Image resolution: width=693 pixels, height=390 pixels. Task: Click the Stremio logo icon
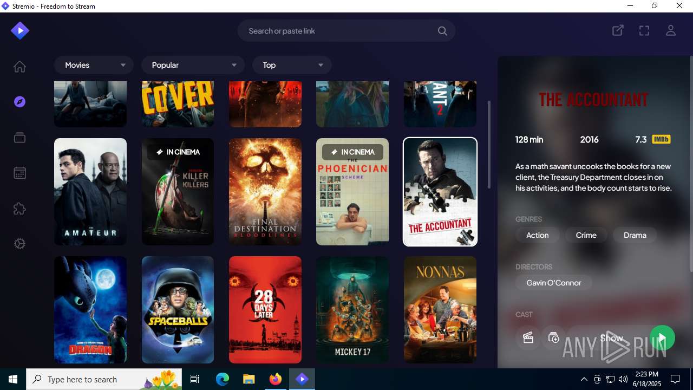click(x=20, y=31)
